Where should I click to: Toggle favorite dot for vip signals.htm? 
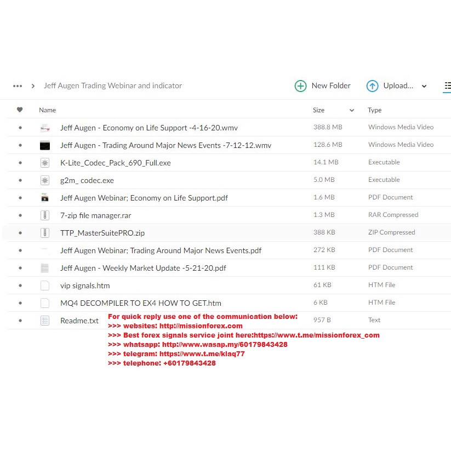pyautogui.click(x=20, y=286)
